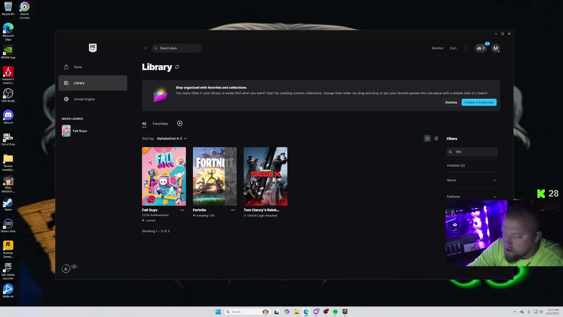Screen dimensions: 563x317
Task: Select the All tab
Action: pos(144,124)
